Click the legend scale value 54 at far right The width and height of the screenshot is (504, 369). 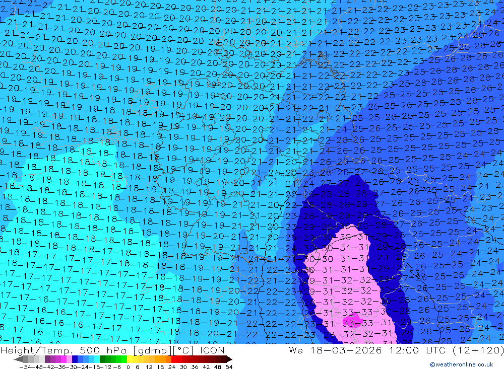pos(229,367)
